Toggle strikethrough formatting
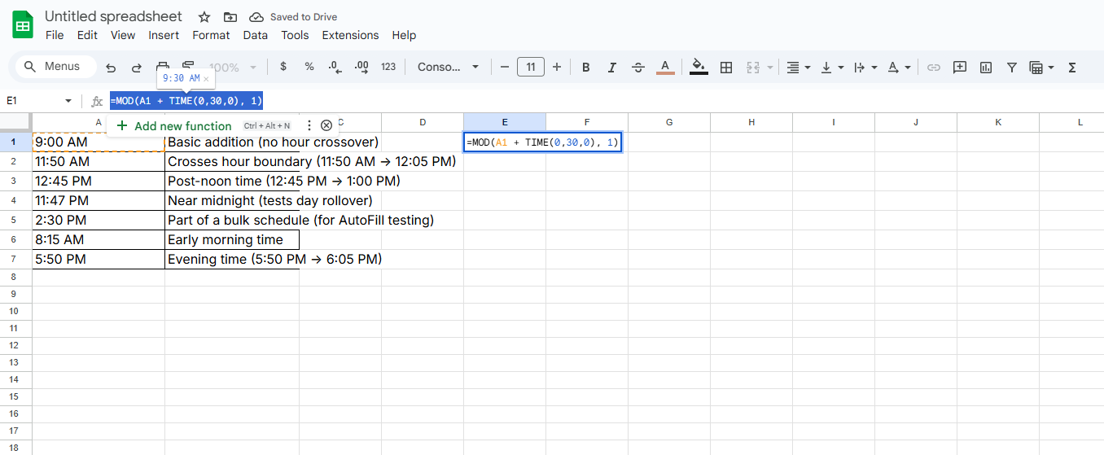 click(x=638, y=68)
